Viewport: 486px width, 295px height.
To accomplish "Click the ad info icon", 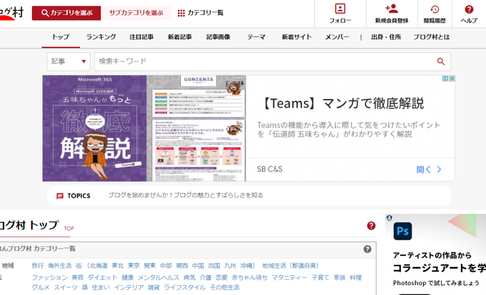I will pos(445,79).
